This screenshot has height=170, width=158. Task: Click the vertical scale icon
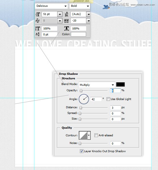tap(38, 29)
